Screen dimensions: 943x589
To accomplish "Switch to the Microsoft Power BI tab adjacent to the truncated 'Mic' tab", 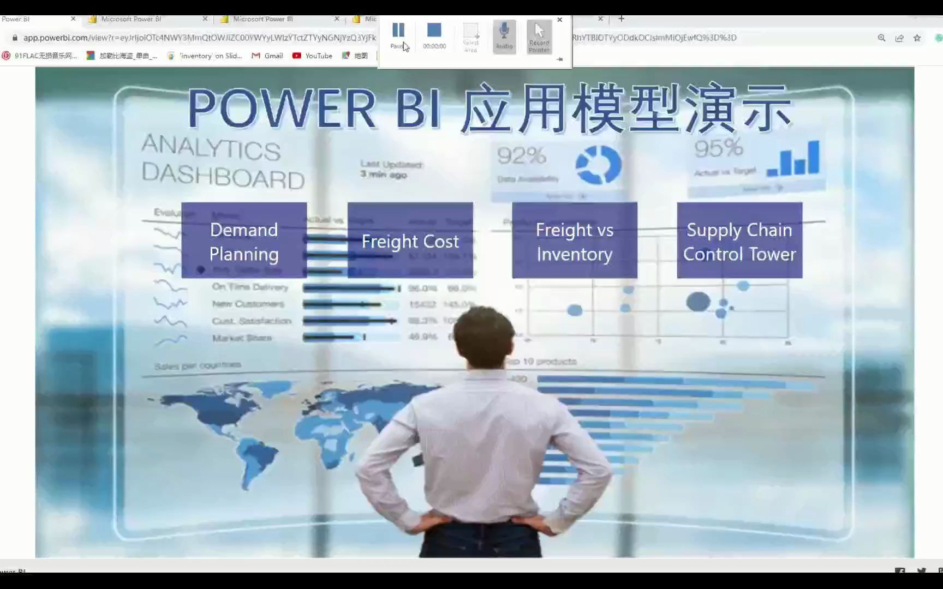I will click(279, 19).
